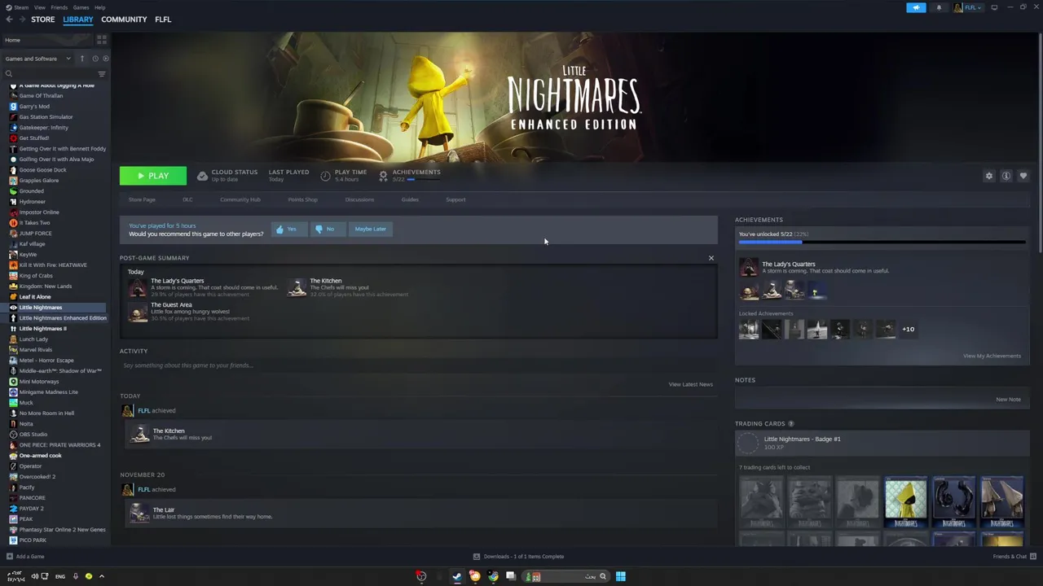This screenshot has height=586, width=1043.
Task: Switch to the COMMUNITY tab
Action: (x=124, y=20)
